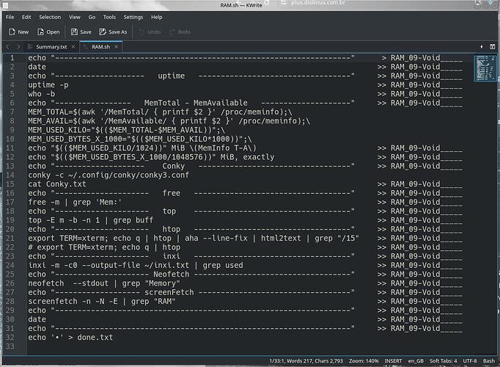Click "free -m | grep 'Mem:'" line
The height and width of the screenshot is (367, 500).
pyautogui.click(x=75, y=202)
